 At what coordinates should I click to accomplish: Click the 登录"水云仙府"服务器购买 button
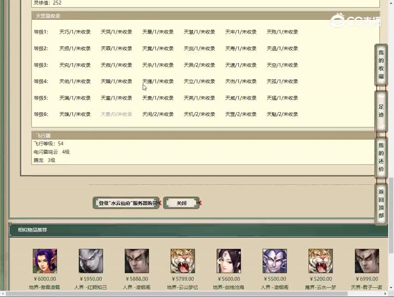pos(126,203)
